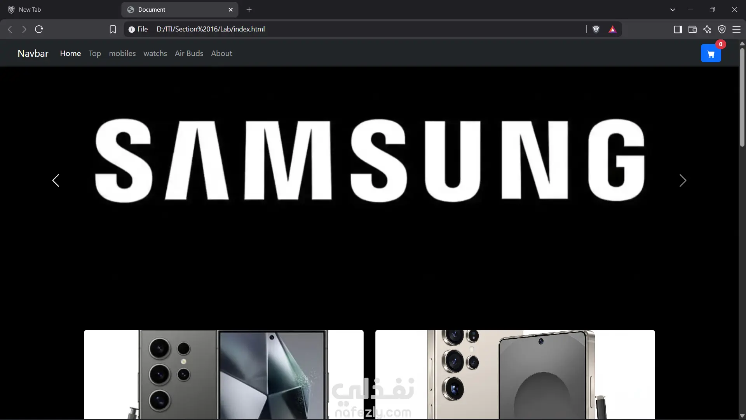This screenshot has width=746, height=420.
Task: Open the browser main menu
Action: pos(736,29)
